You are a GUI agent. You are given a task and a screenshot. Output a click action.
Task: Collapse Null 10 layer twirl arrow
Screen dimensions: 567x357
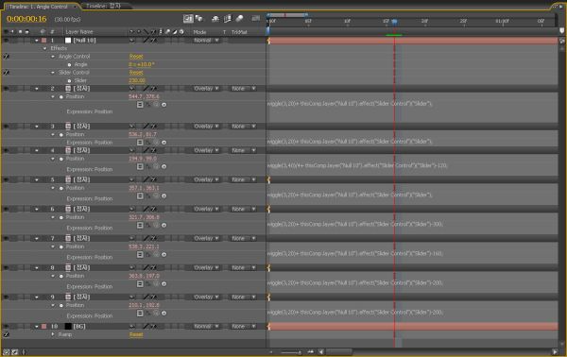37,41
